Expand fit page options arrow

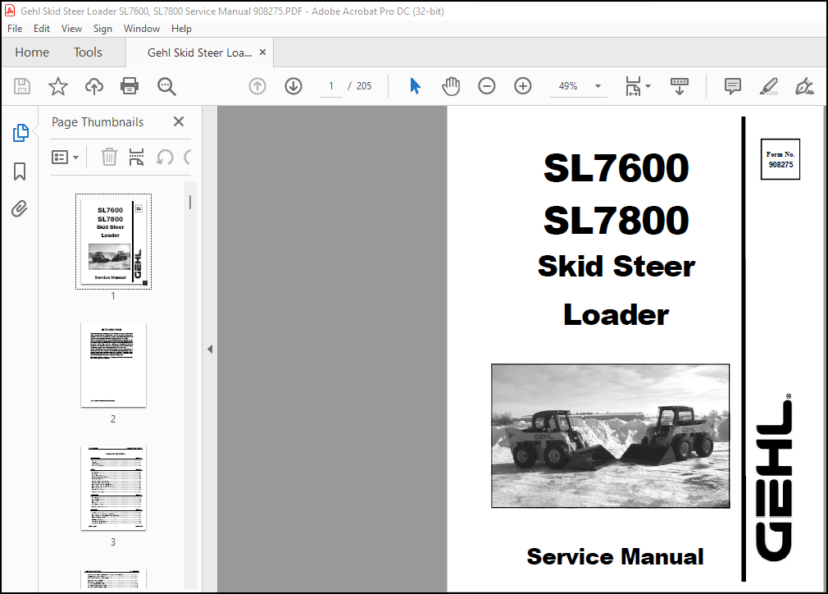(648, 86)
